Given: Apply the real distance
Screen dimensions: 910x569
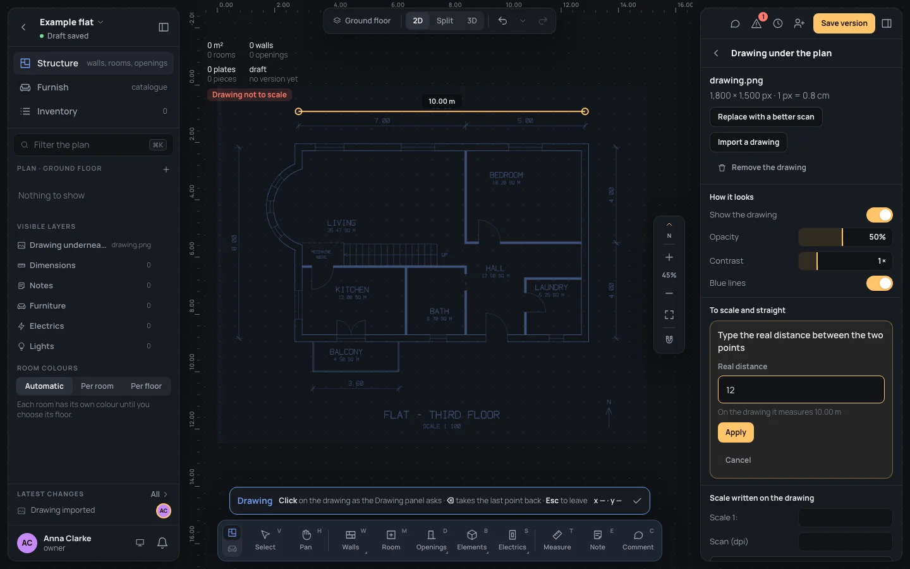Looking at the screenshot, I should (736, 432).
